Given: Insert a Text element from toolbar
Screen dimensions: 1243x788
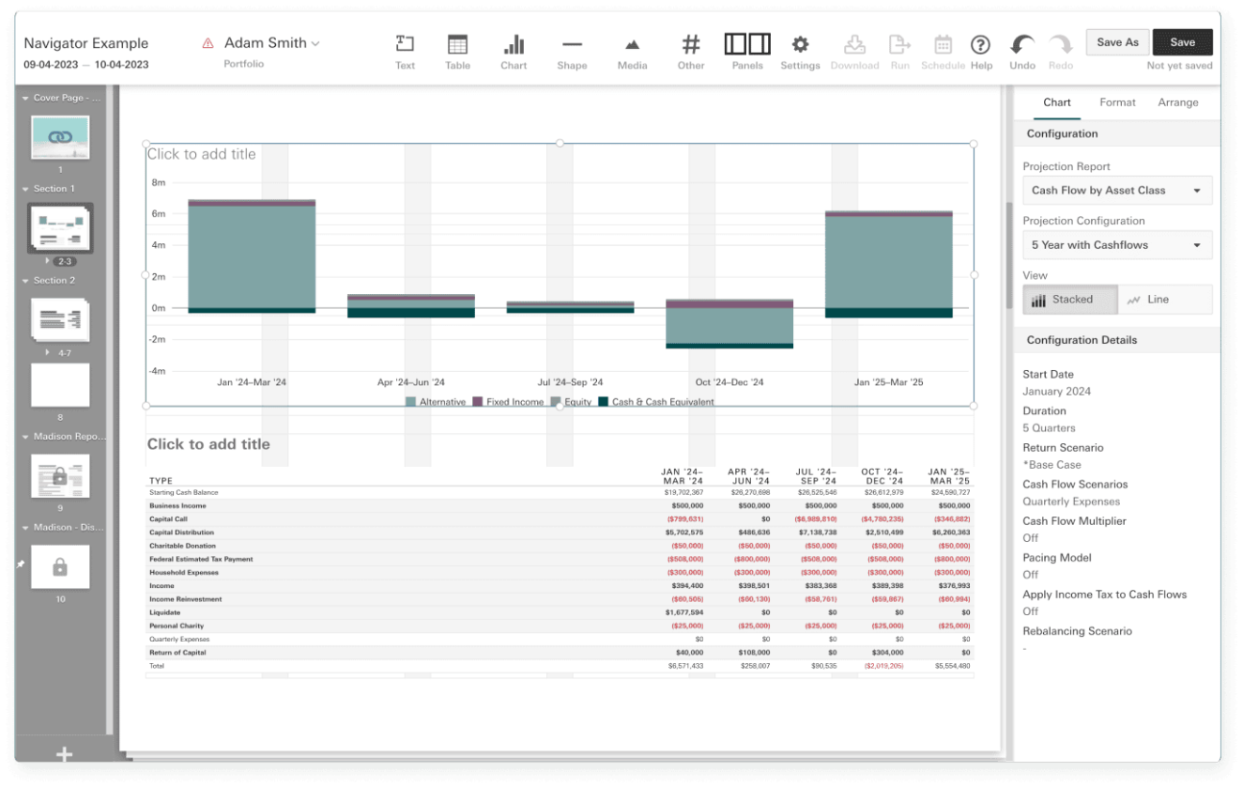Looking at the screenshot, I should coord(405,52).
